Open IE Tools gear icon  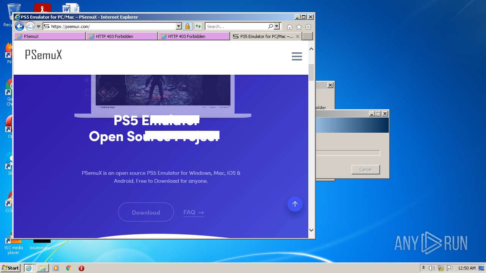[x=308, y=27]
